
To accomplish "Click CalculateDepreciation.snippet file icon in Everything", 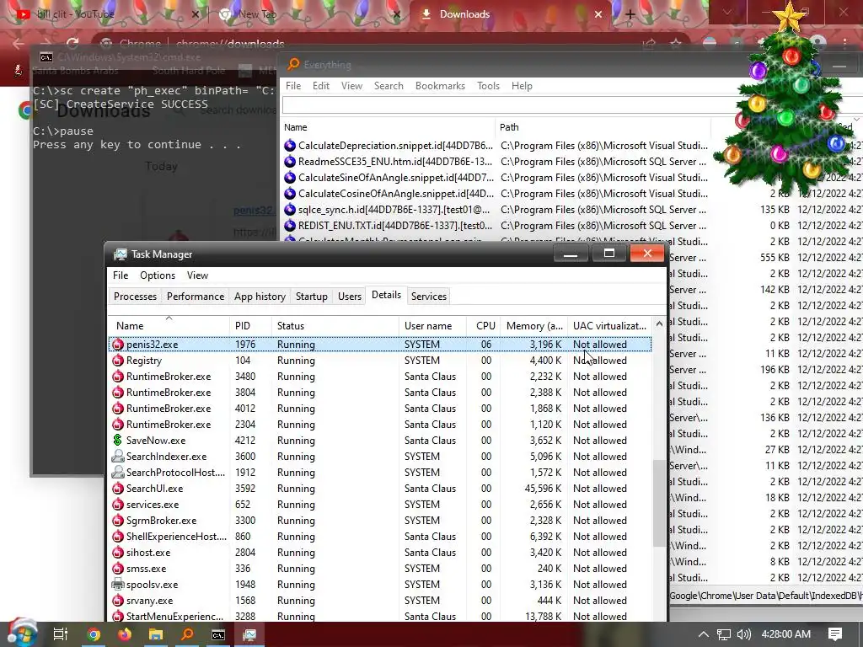I will click(x=290, y=145).
